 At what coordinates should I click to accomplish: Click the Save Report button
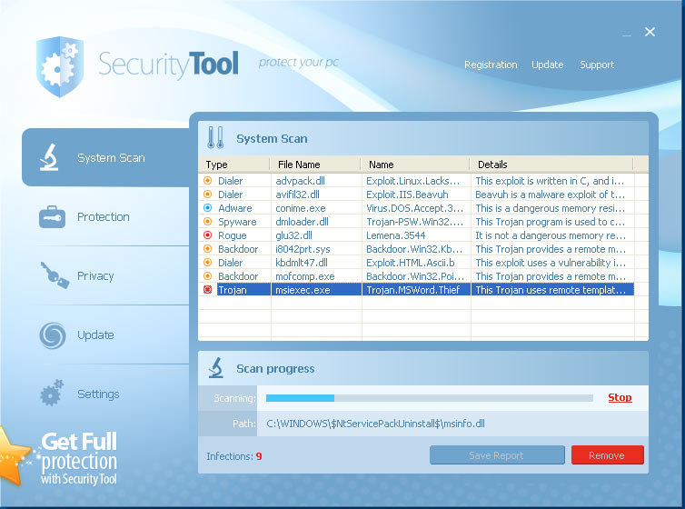click(497, 455)
